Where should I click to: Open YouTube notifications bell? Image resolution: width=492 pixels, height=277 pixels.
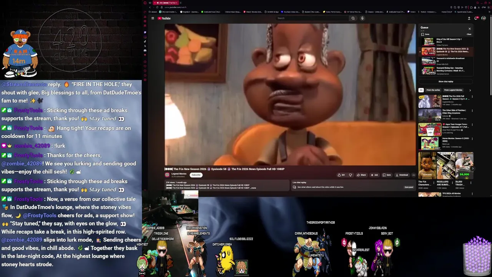[x=476, y=18]
